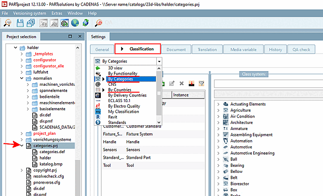
Task: Open the File menu
Action: click(5, 13)
